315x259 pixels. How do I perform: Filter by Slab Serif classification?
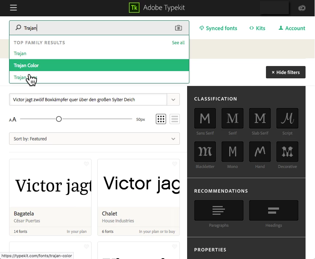point(260,118)
